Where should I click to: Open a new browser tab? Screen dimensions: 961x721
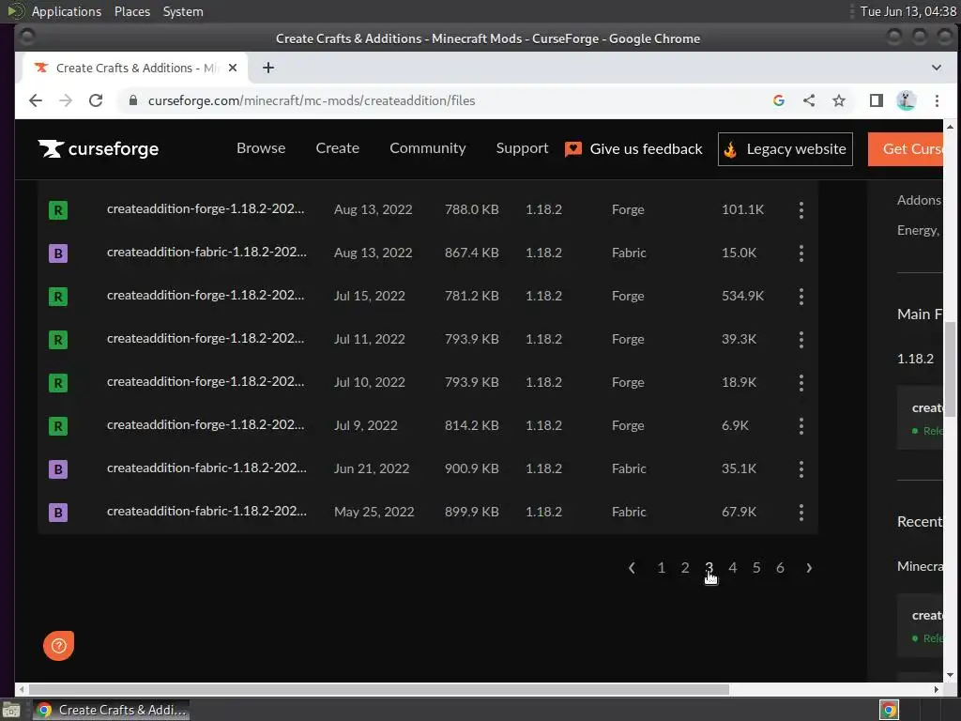(x=267, y=68)
